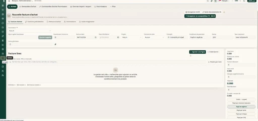Click Enregistrer et comptabiliser button
Viewport: 258px width, 121px height.
coord(200,16)
